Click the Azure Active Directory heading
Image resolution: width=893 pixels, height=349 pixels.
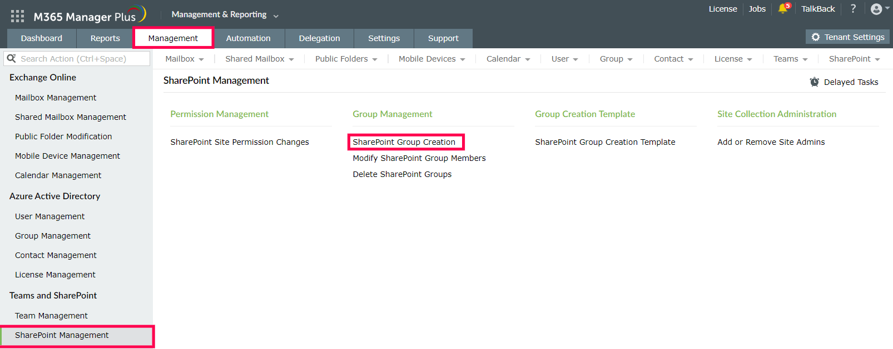[54, 196]
